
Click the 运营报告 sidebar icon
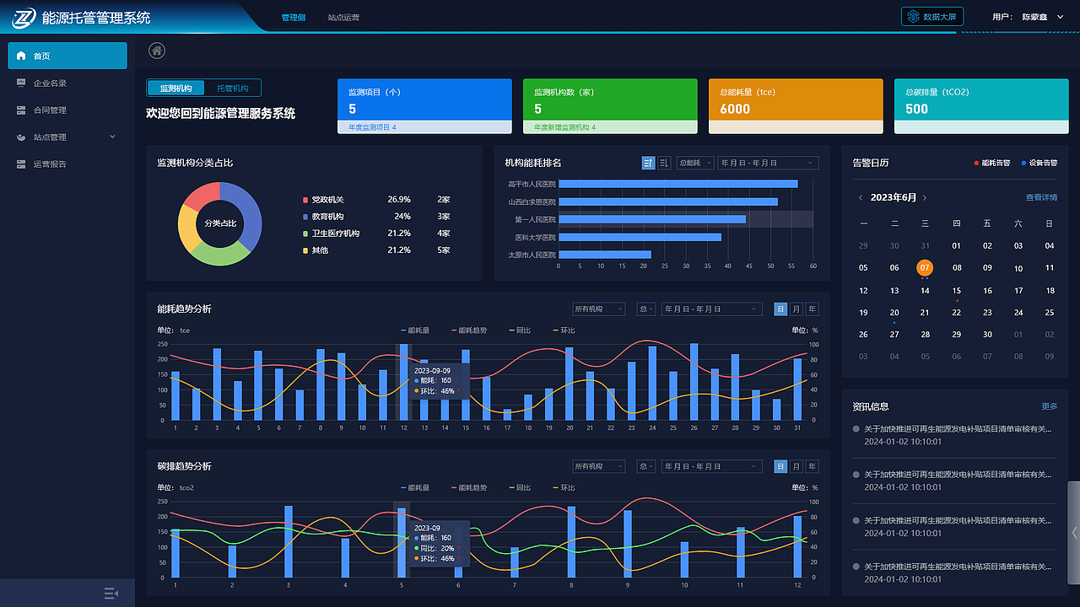point(21,164)
